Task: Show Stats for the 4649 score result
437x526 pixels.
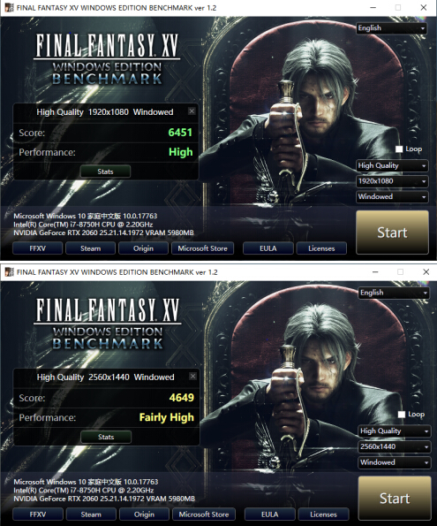Action: point(106,437)
